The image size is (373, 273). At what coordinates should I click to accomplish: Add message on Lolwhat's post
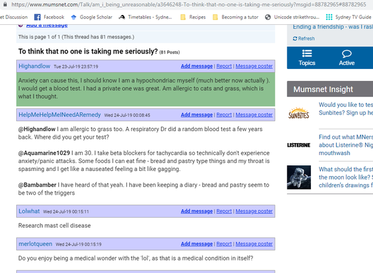(196, 211)
